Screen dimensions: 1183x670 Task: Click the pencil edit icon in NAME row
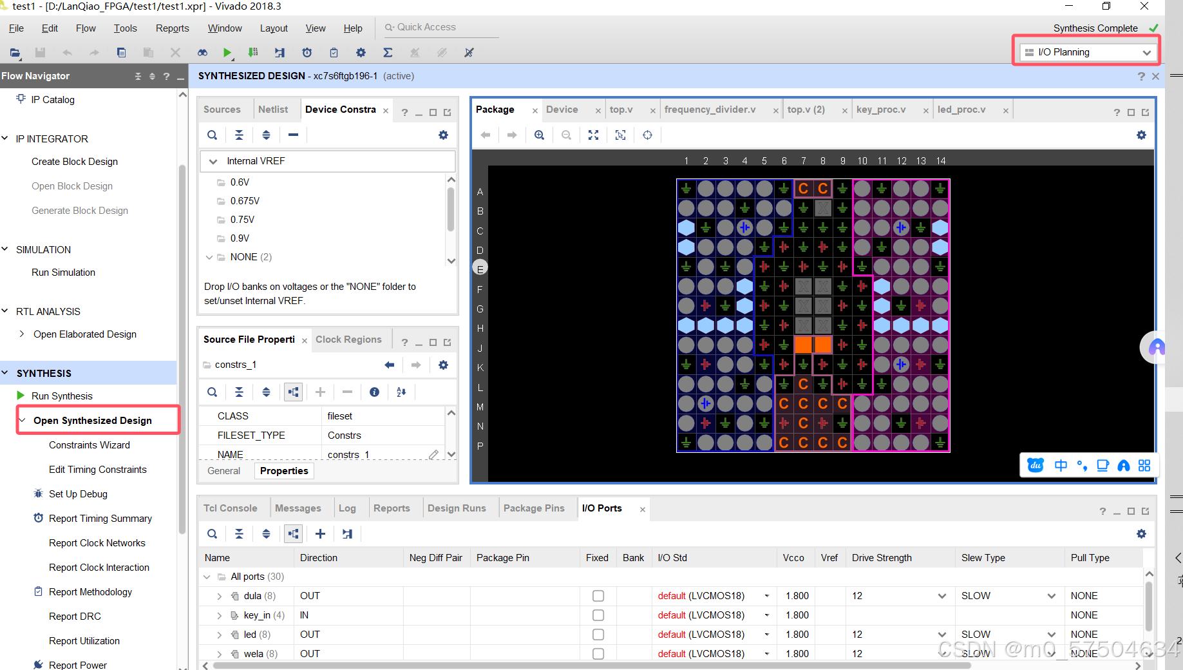coord(433,454)
